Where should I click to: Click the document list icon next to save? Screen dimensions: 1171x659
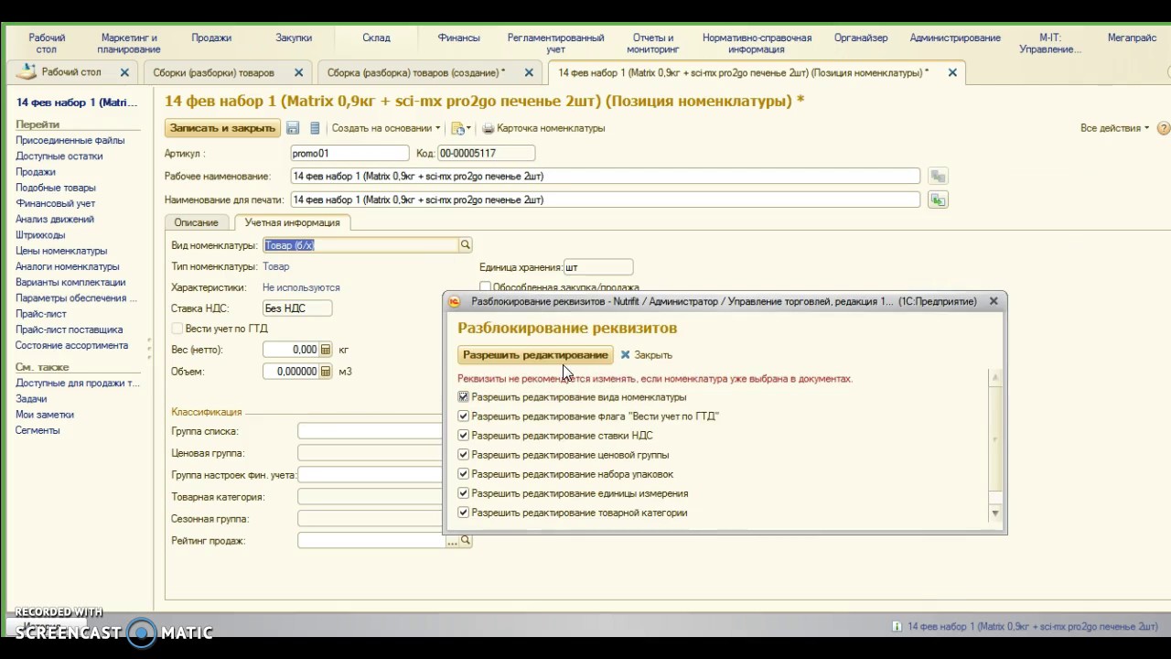[x=315, y=128]
